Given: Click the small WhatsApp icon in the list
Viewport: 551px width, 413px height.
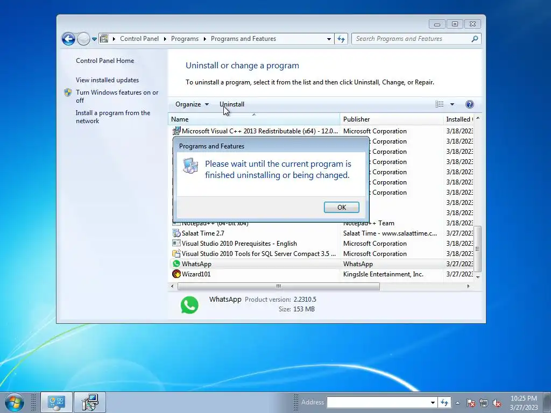Looking at the screenshot, I should pos(176,264).
